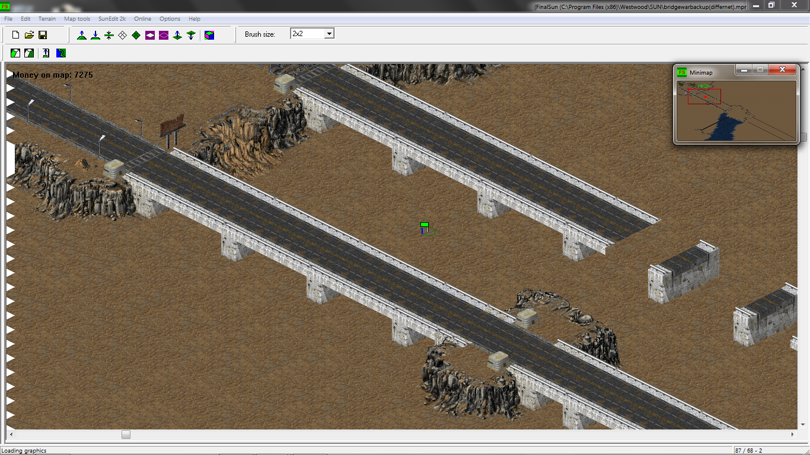Click the Minimap preview thumbnail
Viewport: 810px width, 455px height.
[736, 111]
